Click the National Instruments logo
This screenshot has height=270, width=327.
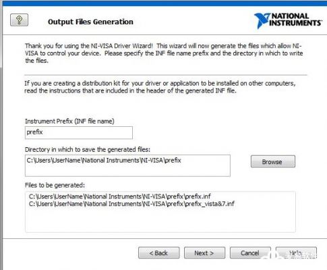click(288, 21)
